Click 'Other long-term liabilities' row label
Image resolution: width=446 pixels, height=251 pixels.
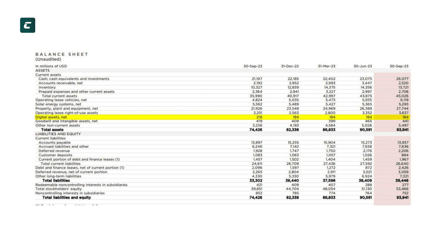pyautogui.click(x=58, y=176)
